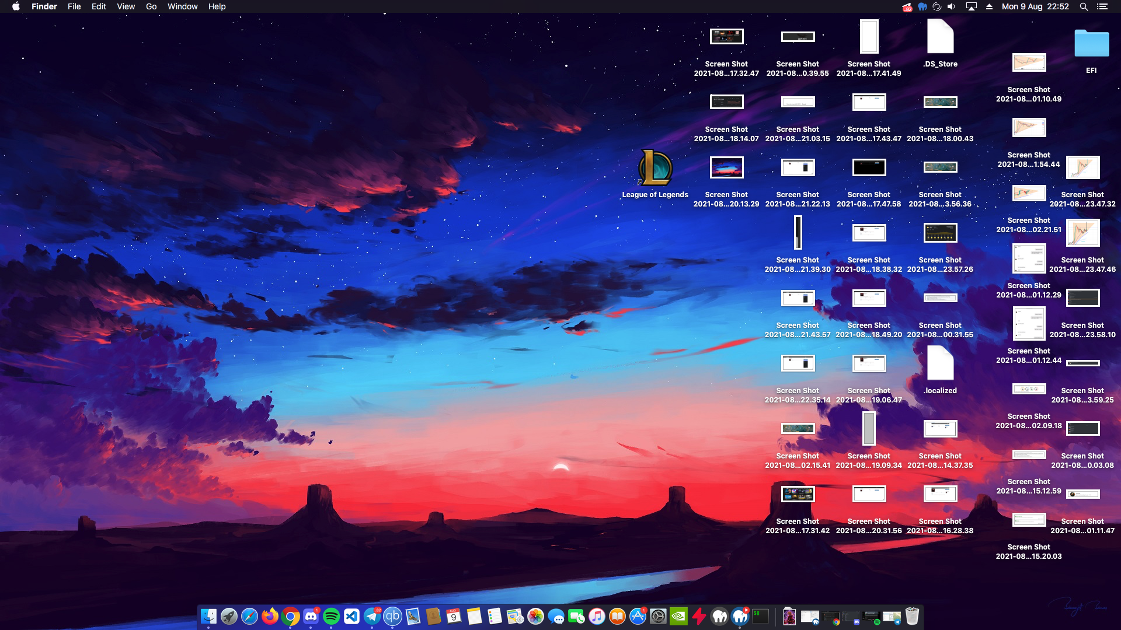1121x630 pixels.
Task: Open Messages app in the Dock
Action: click(x=556, y=616)
